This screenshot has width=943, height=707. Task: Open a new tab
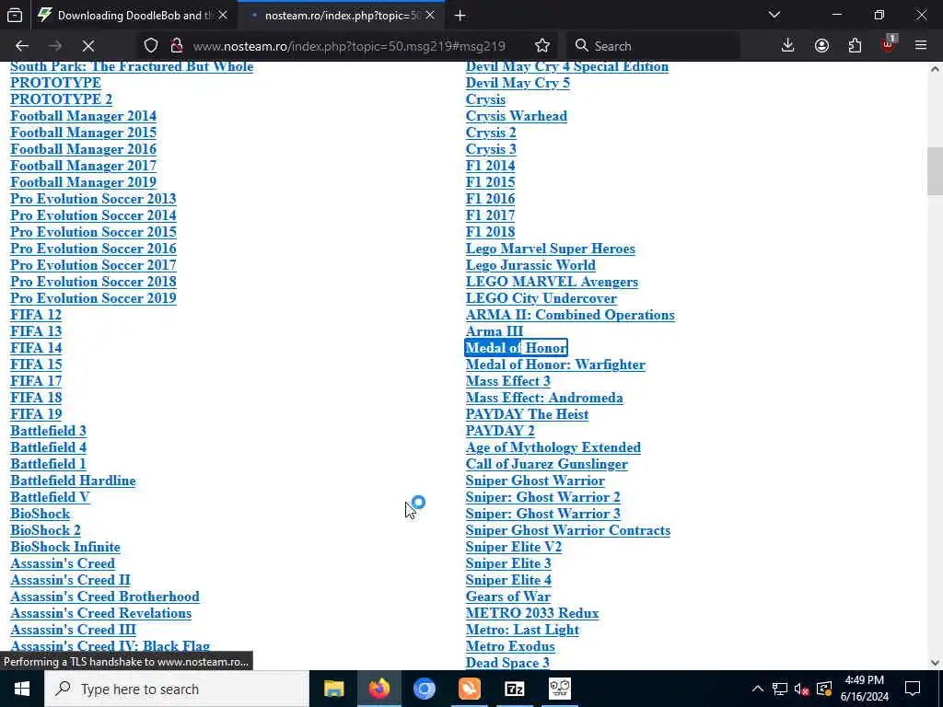460,16
